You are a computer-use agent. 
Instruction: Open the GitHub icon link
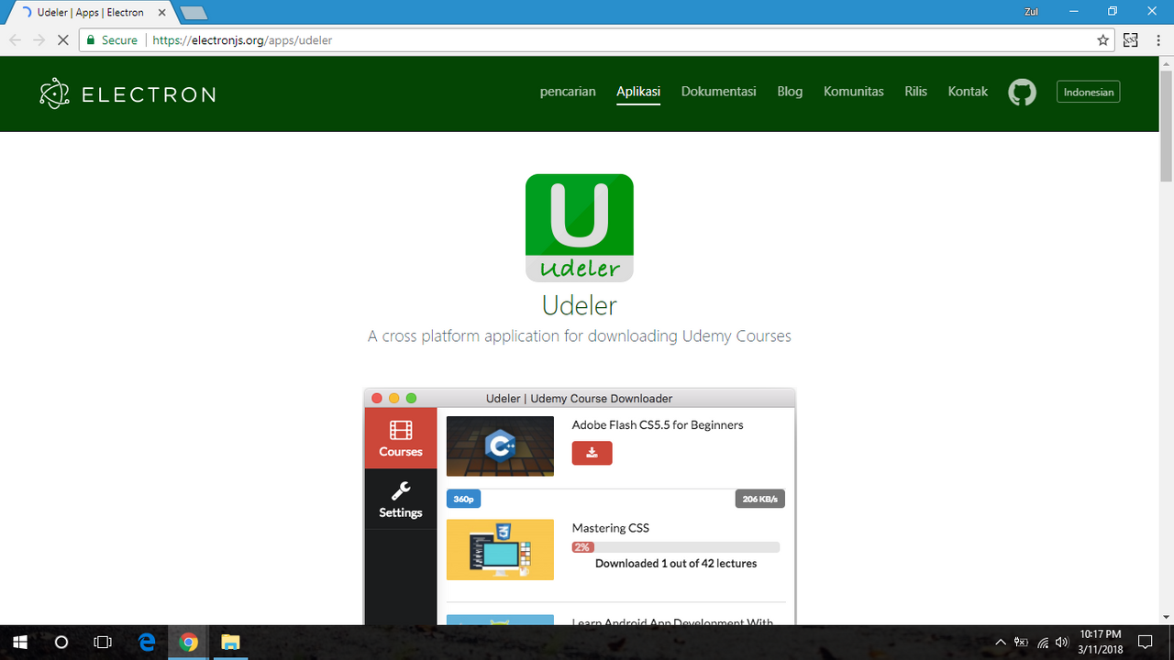coord(1022,92)
